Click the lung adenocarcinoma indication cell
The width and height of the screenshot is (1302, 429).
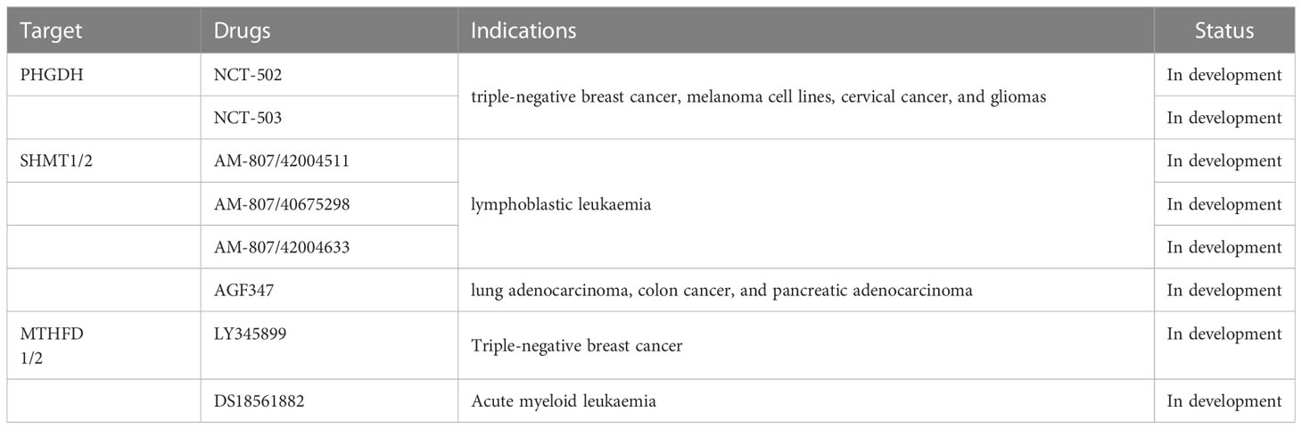[806, 290]
